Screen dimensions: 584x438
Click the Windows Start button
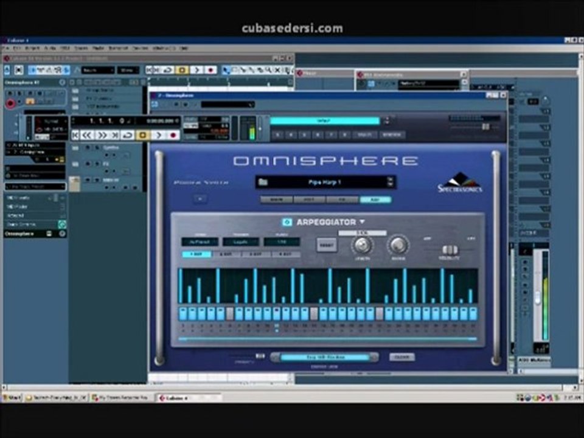[12, 398]
